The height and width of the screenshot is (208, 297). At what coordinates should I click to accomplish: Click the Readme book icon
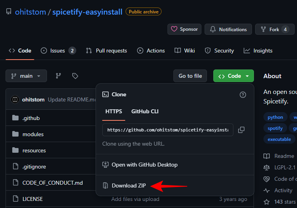267,156
